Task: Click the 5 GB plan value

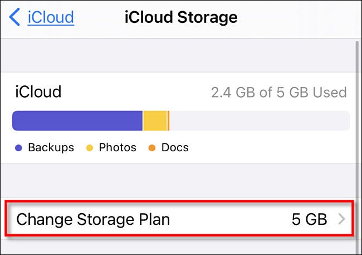Action: 309,219
